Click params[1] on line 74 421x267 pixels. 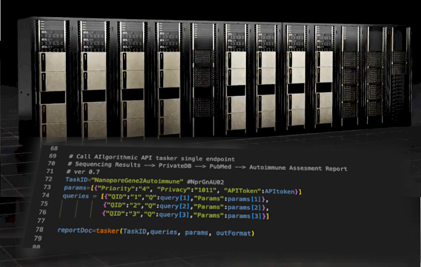(x=244, y=199)
